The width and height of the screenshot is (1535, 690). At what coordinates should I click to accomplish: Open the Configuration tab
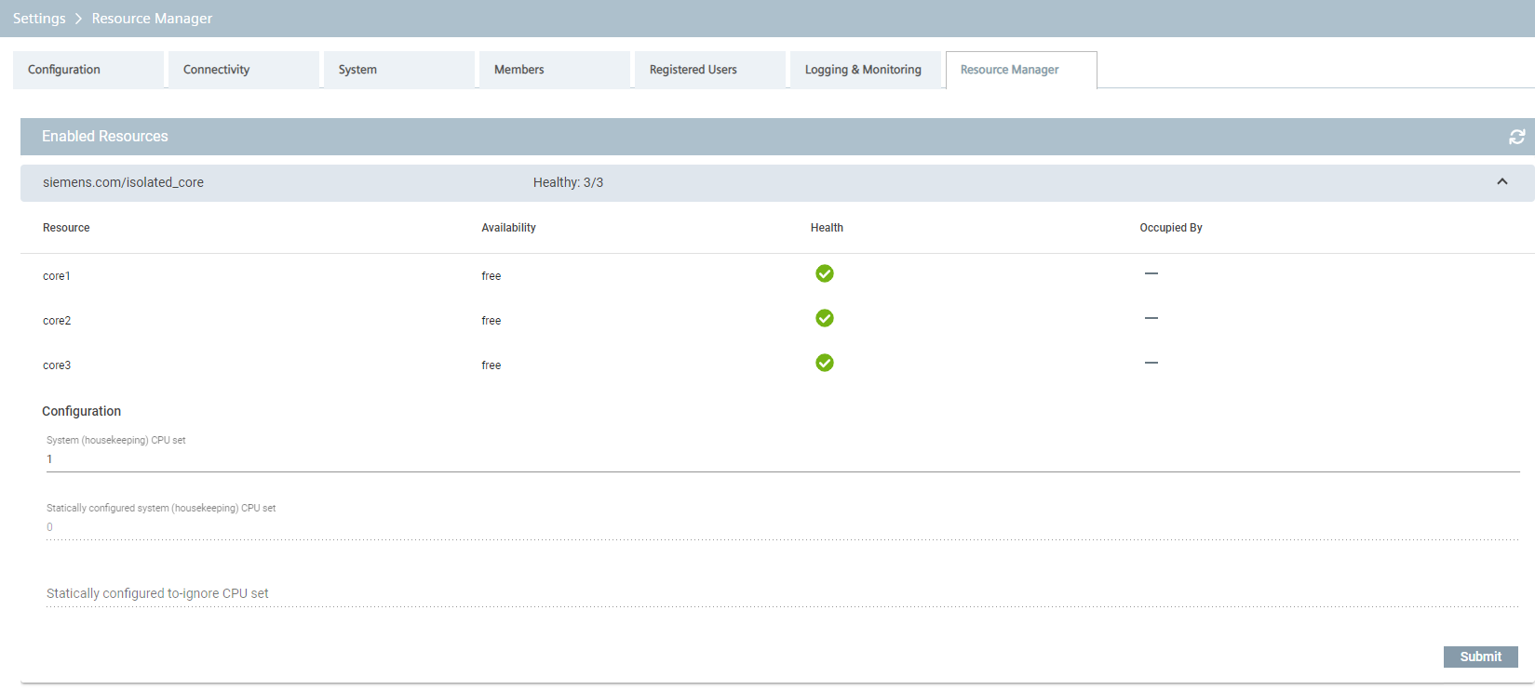point(88,70)
